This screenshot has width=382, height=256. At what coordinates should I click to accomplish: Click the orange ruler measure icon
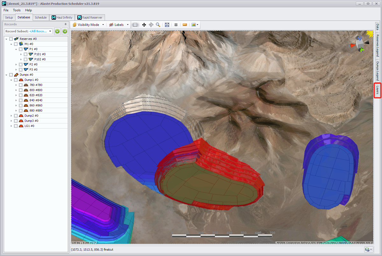click(x=184, y=25)
